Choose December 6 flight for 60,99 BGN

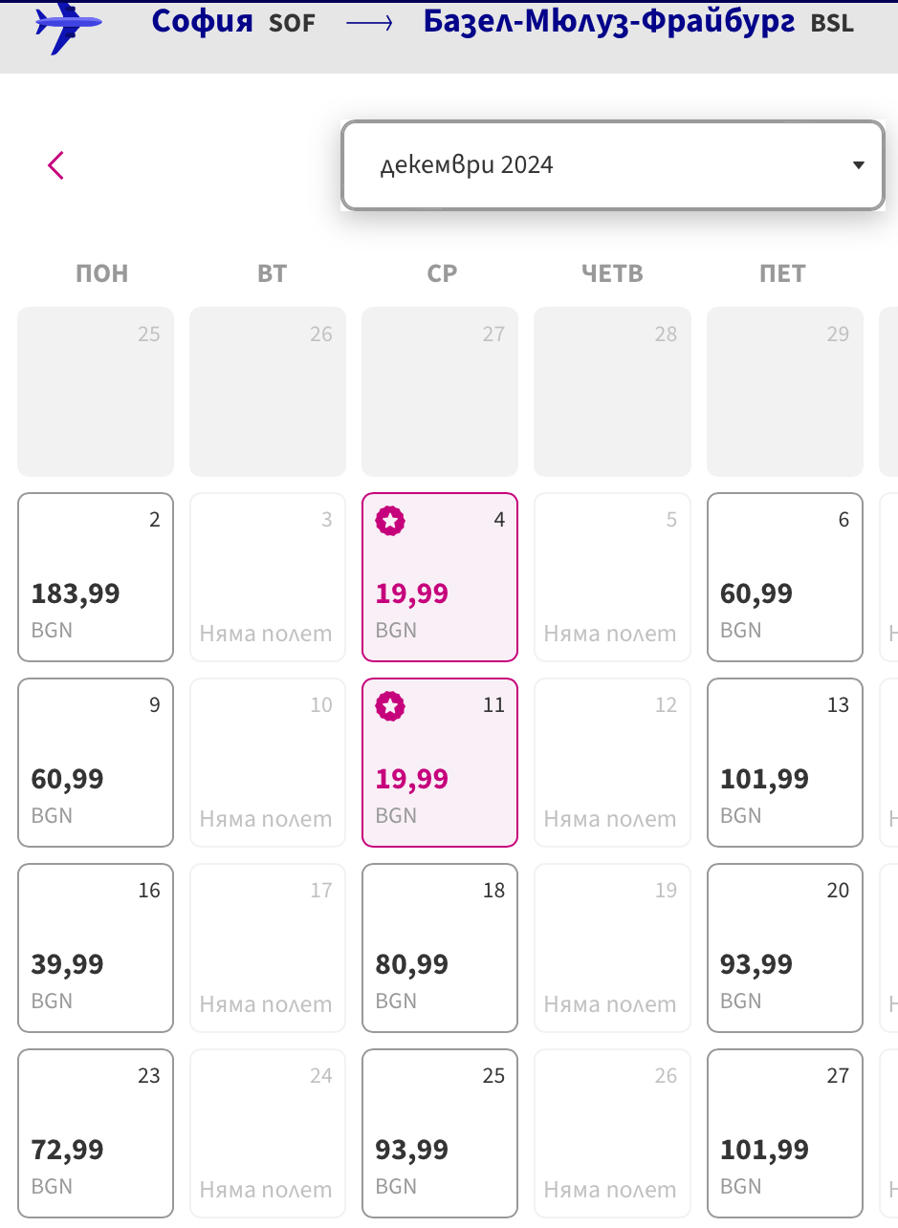click(784, 577)
